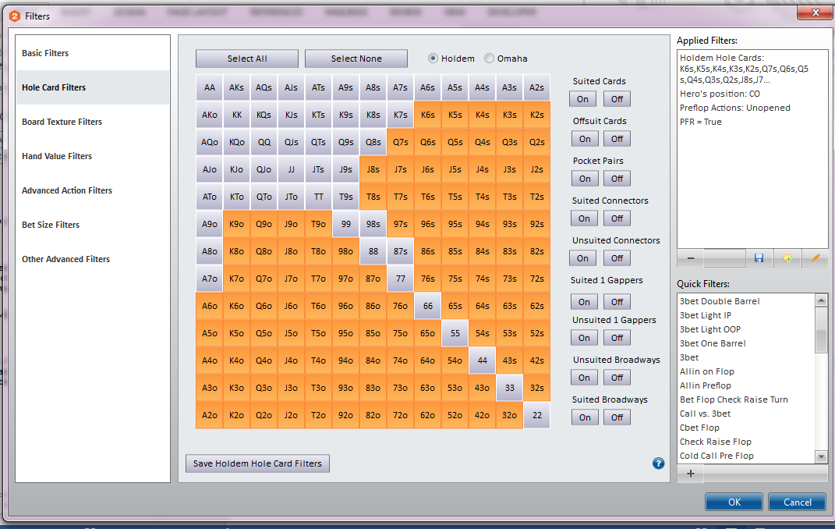835x529 pixels.
Task: Open the Advanced Action Filters section
Action: (x=93, y=190)
